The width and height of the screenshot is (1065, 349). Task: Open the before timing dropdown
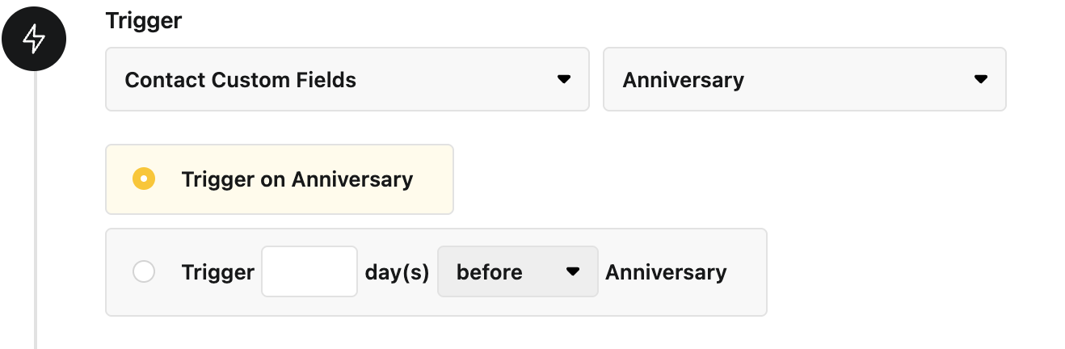point(518,271)
